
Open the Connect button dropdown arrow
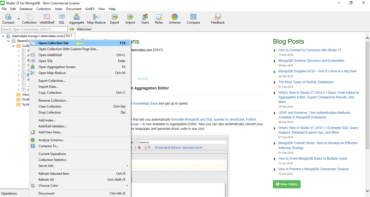tap(19, 19)
